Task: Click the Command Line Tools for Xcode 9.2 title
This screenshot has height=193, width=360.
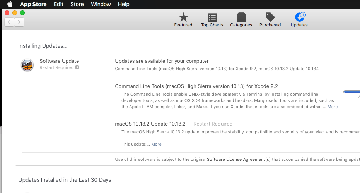Action: click(x=196, y=86)
